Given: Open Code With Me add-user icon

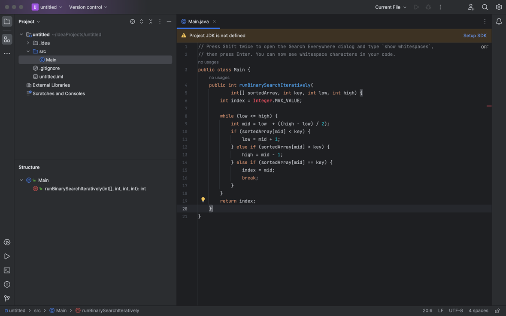Looking at the screenshot, I should 471,7.
